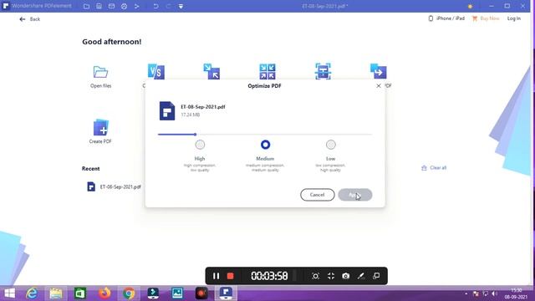This screenshot has height=301, width=535.
Task: Click the recorder collapse arrows icon
Action: (331, 276)
